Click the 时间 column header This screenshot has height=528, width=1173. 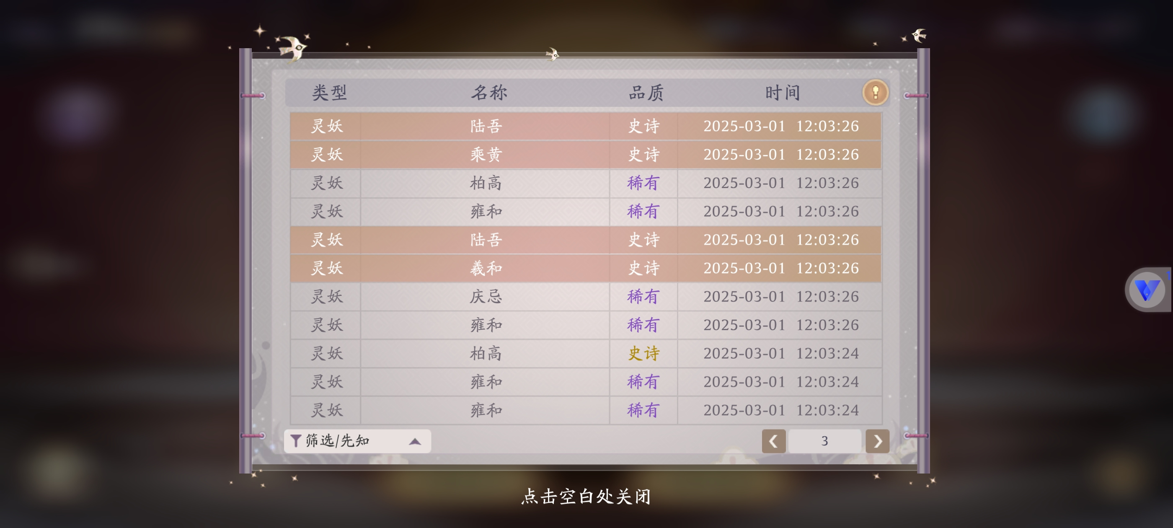coord(782,93)
